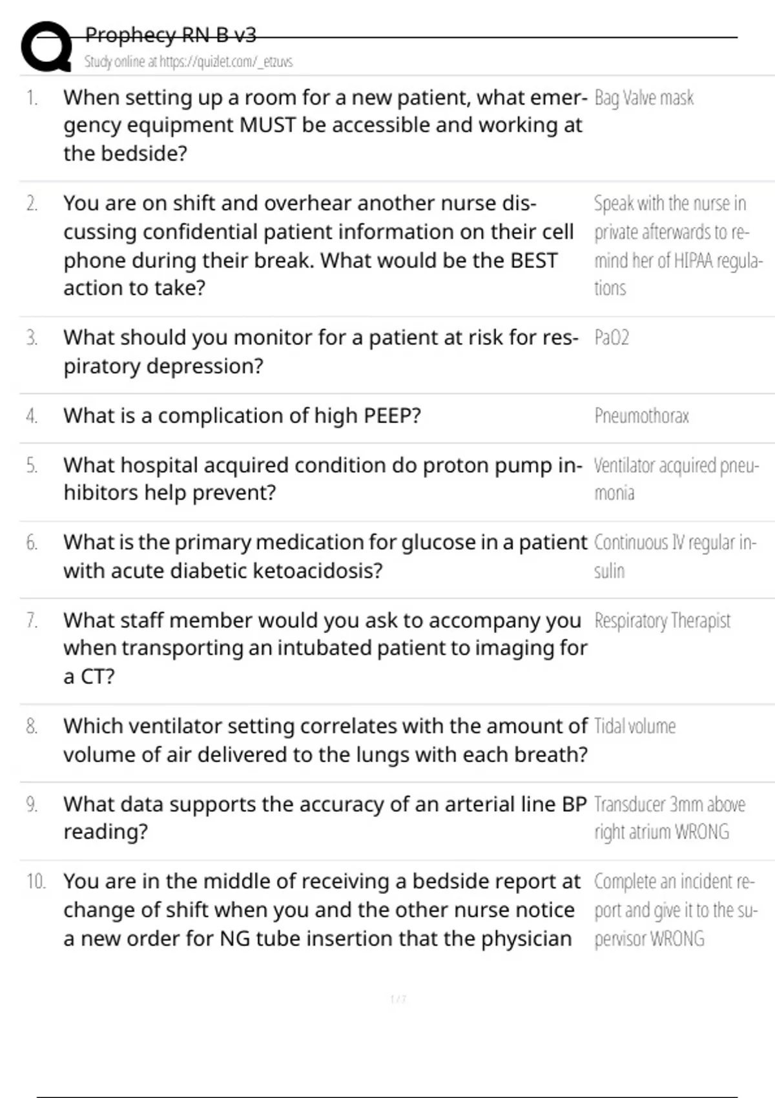Click question 1 about emergency bedside equipment
The width and height of the screenshot is (775, 1098).
click(323, 125)
